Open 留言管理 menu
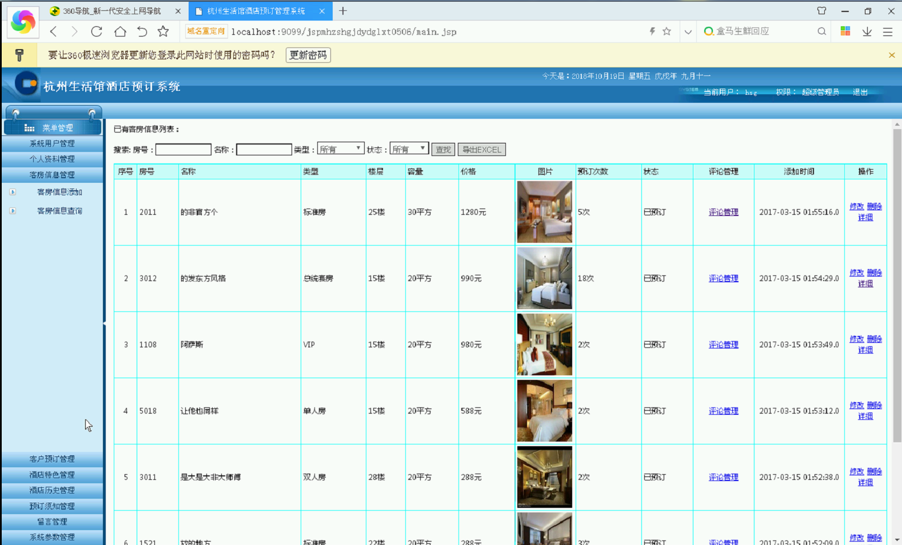The width and height of the screenshot is (902, 545). pyautogui.click(x=52, y=522)
